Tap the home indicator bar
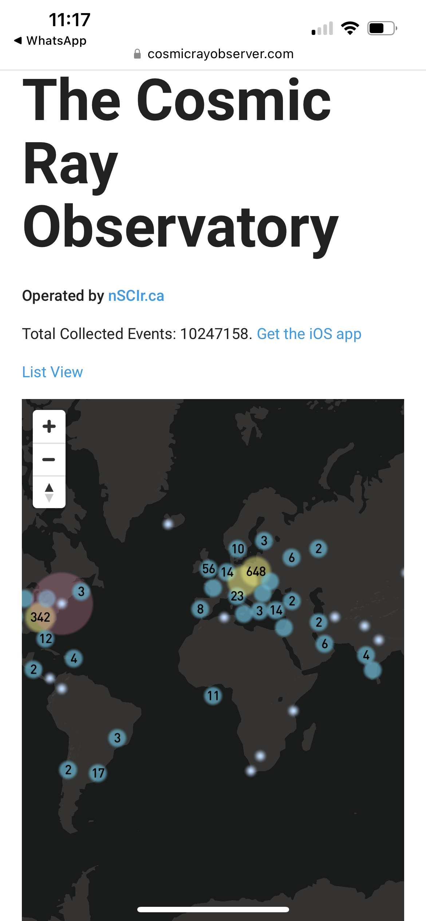 point(213,909)
